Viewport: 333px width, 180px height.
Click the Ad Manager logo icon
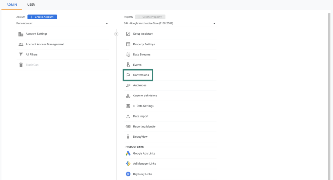128,164
